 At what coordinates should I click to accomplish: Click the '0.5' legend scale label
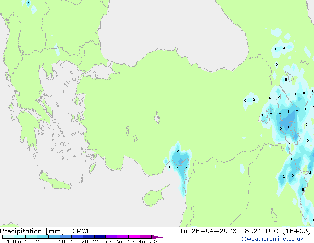tap(17, 241)
